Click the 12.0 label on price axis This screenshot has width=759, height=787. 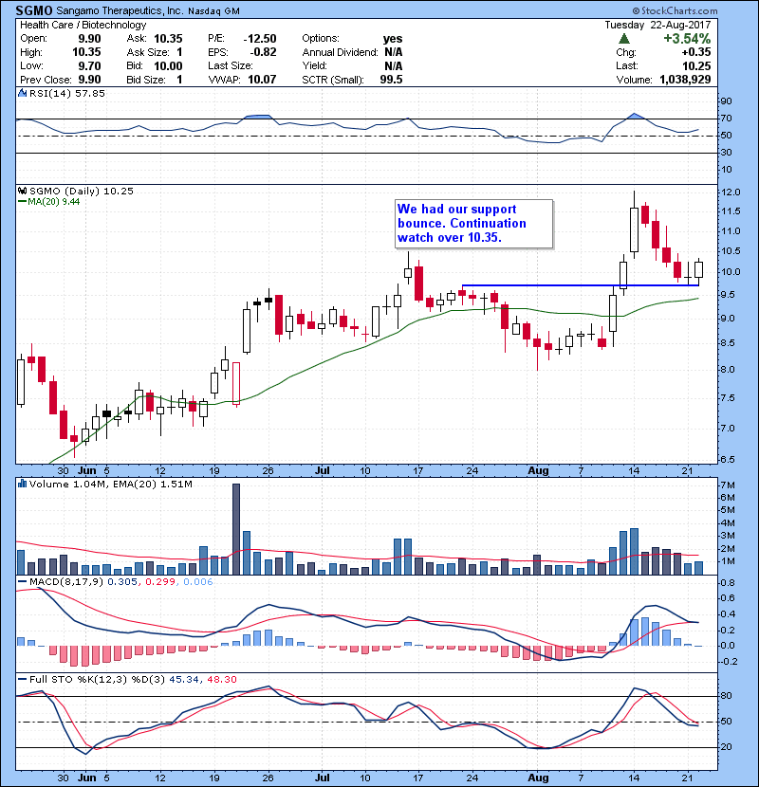click(x=730, y=192)
